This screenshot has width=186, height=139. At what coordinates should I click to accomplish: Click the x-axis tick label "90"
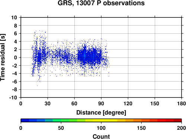tap(101, 103)
